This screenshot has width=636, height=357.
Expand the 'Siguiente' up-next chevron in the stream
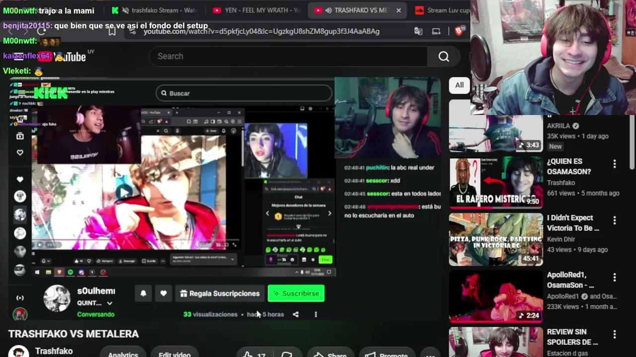pyautogui.click(x=232, y=259)
